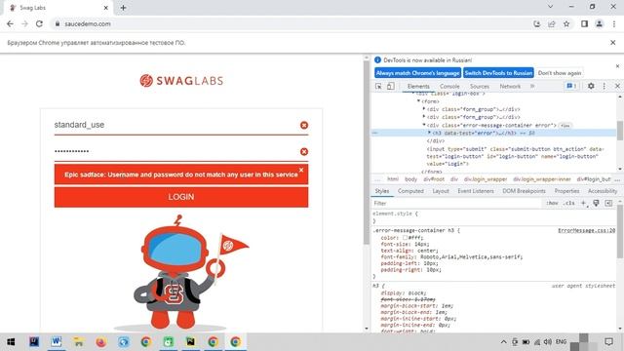Expand the h3 data-test error node
The width and height of the screenshot is (624, 351).
coord(429,133)
